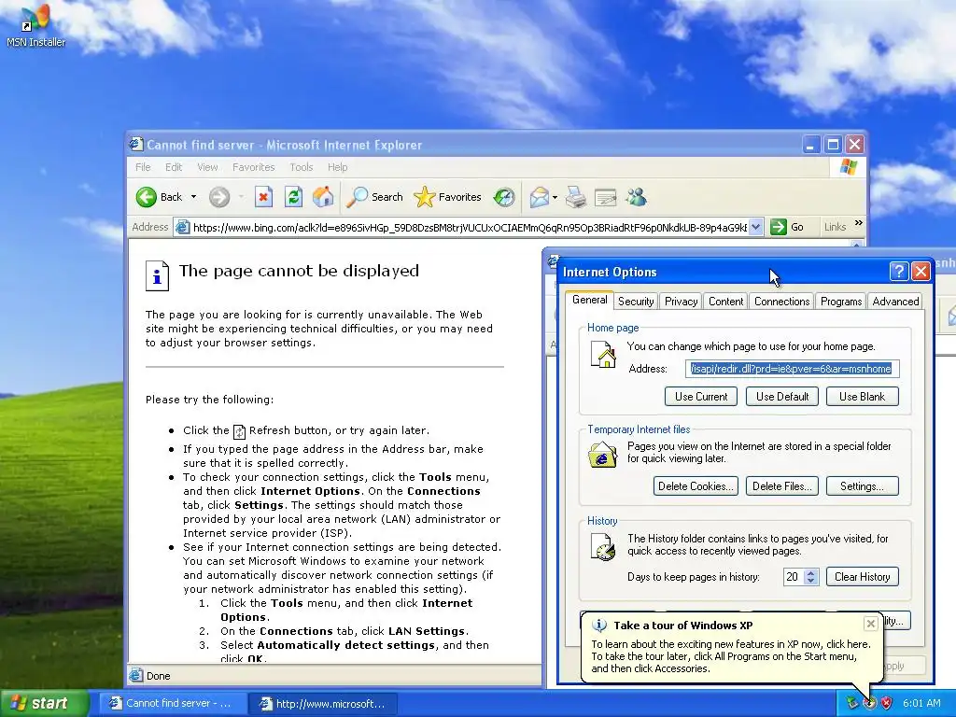
Task: Open the MSN Installer desktop shortcut
Action: point(35,25)
